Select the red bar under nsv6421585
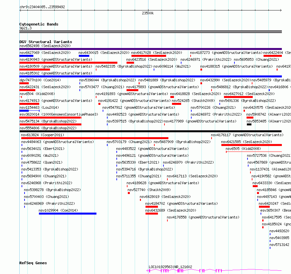 pyautogui.click(x=251, y=145)
